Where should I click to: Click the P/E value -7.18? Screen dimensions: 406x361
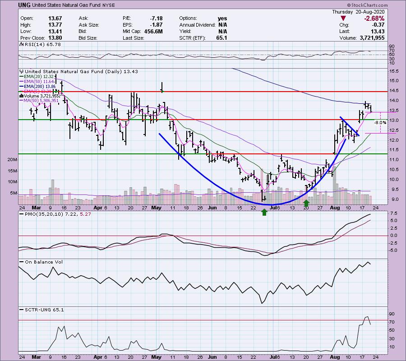(157, 19)
